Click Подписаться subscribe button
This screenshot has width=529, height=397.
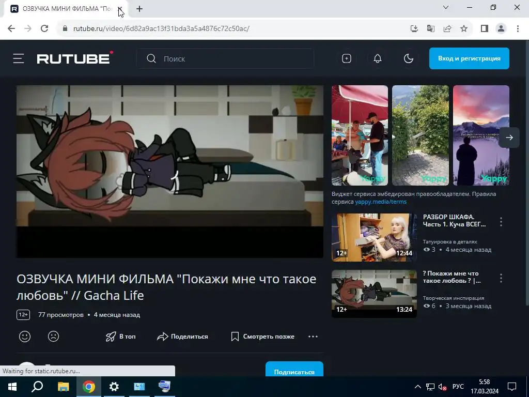294,370
